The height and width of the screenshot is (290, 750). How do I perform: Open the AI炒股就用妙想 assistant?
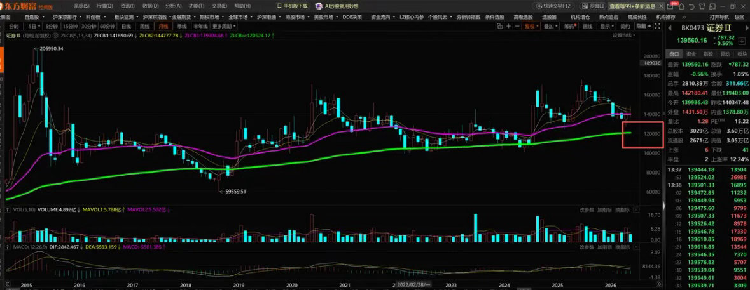click(x=337, y=6)
